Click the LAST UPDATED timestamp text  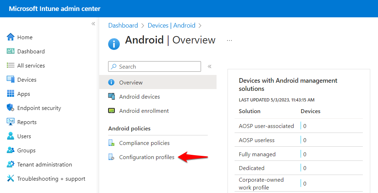pyautogui.click(x=277, y=100)
